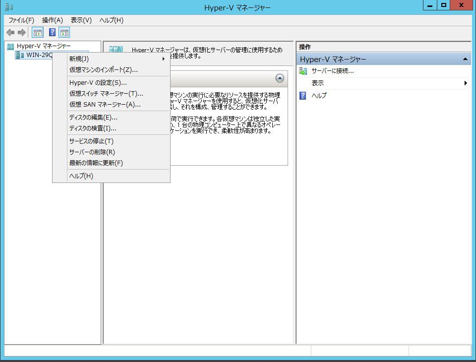Click the ヘルプ question mark icon in actions pane
Screen dimensions: 476x362
[x=302, y=96]
